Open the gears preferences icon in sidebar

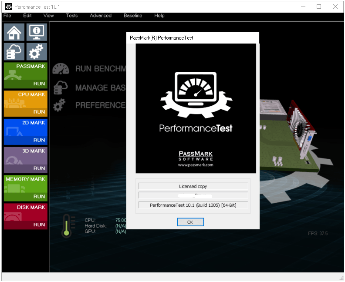click(37, 51)
